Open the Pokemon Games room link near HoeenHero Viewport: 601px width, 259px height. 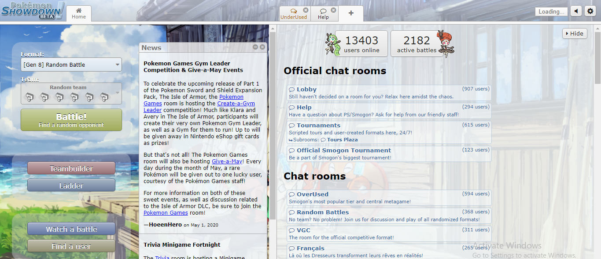point(166,213)
